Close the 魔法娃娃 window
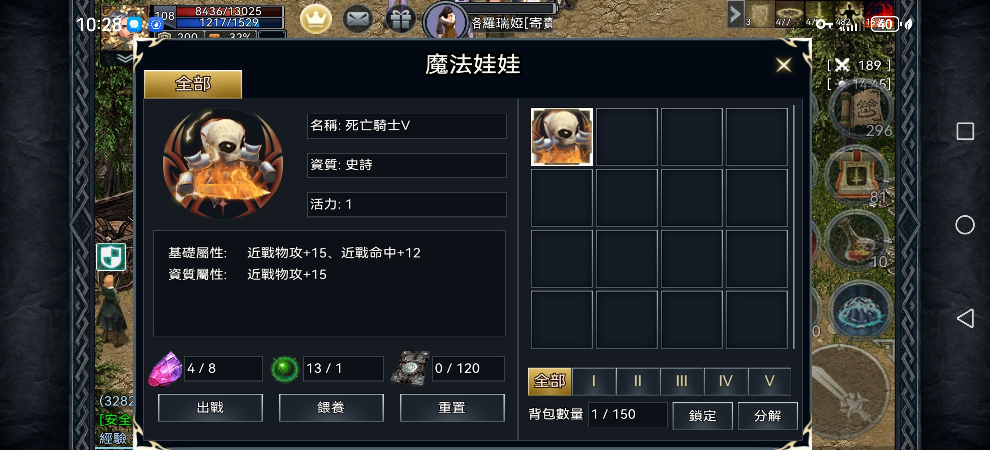The image size is (990, 450). [783, 65]
